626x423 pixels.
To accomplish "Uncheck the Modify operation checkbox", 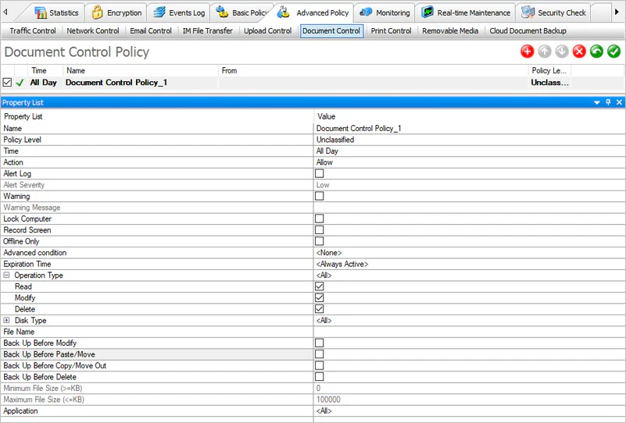I will tap(320, 298).
